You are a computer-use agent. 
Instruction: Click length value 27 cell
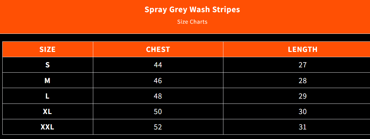(x=302, y=65)
